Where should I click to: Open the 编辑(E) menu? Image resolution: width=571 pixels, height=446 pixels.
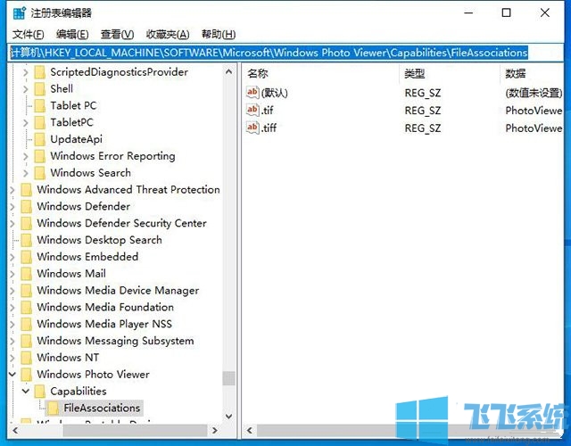click(x=72, y=34)
